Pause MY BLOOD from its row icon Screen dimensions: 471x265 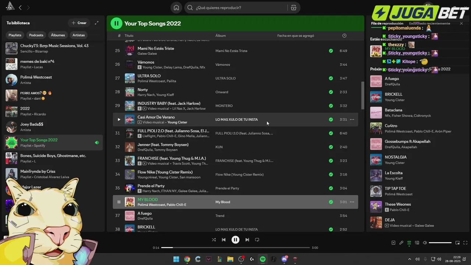pyautogui.click(x=118, y=202)
